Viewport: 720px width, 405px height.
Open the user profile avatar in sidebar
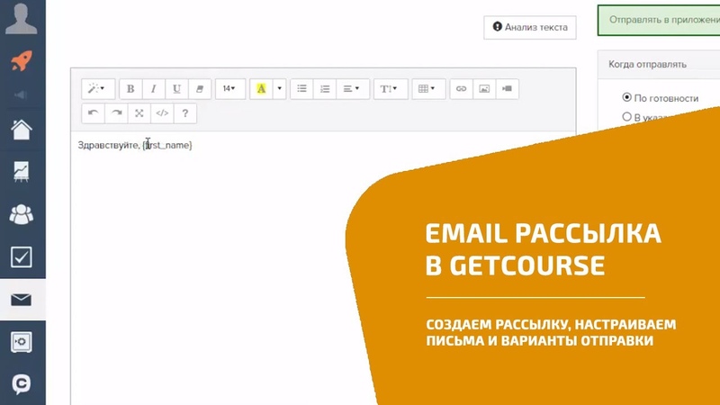tap(21, 17)
